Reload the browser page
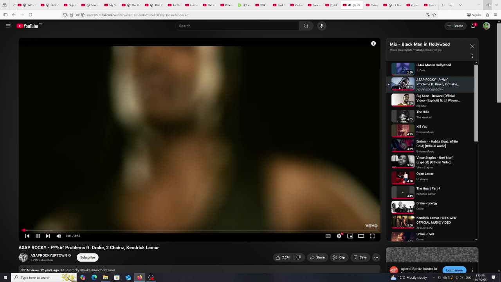This screenshot has width=501, height=282. tap(30, 15)
